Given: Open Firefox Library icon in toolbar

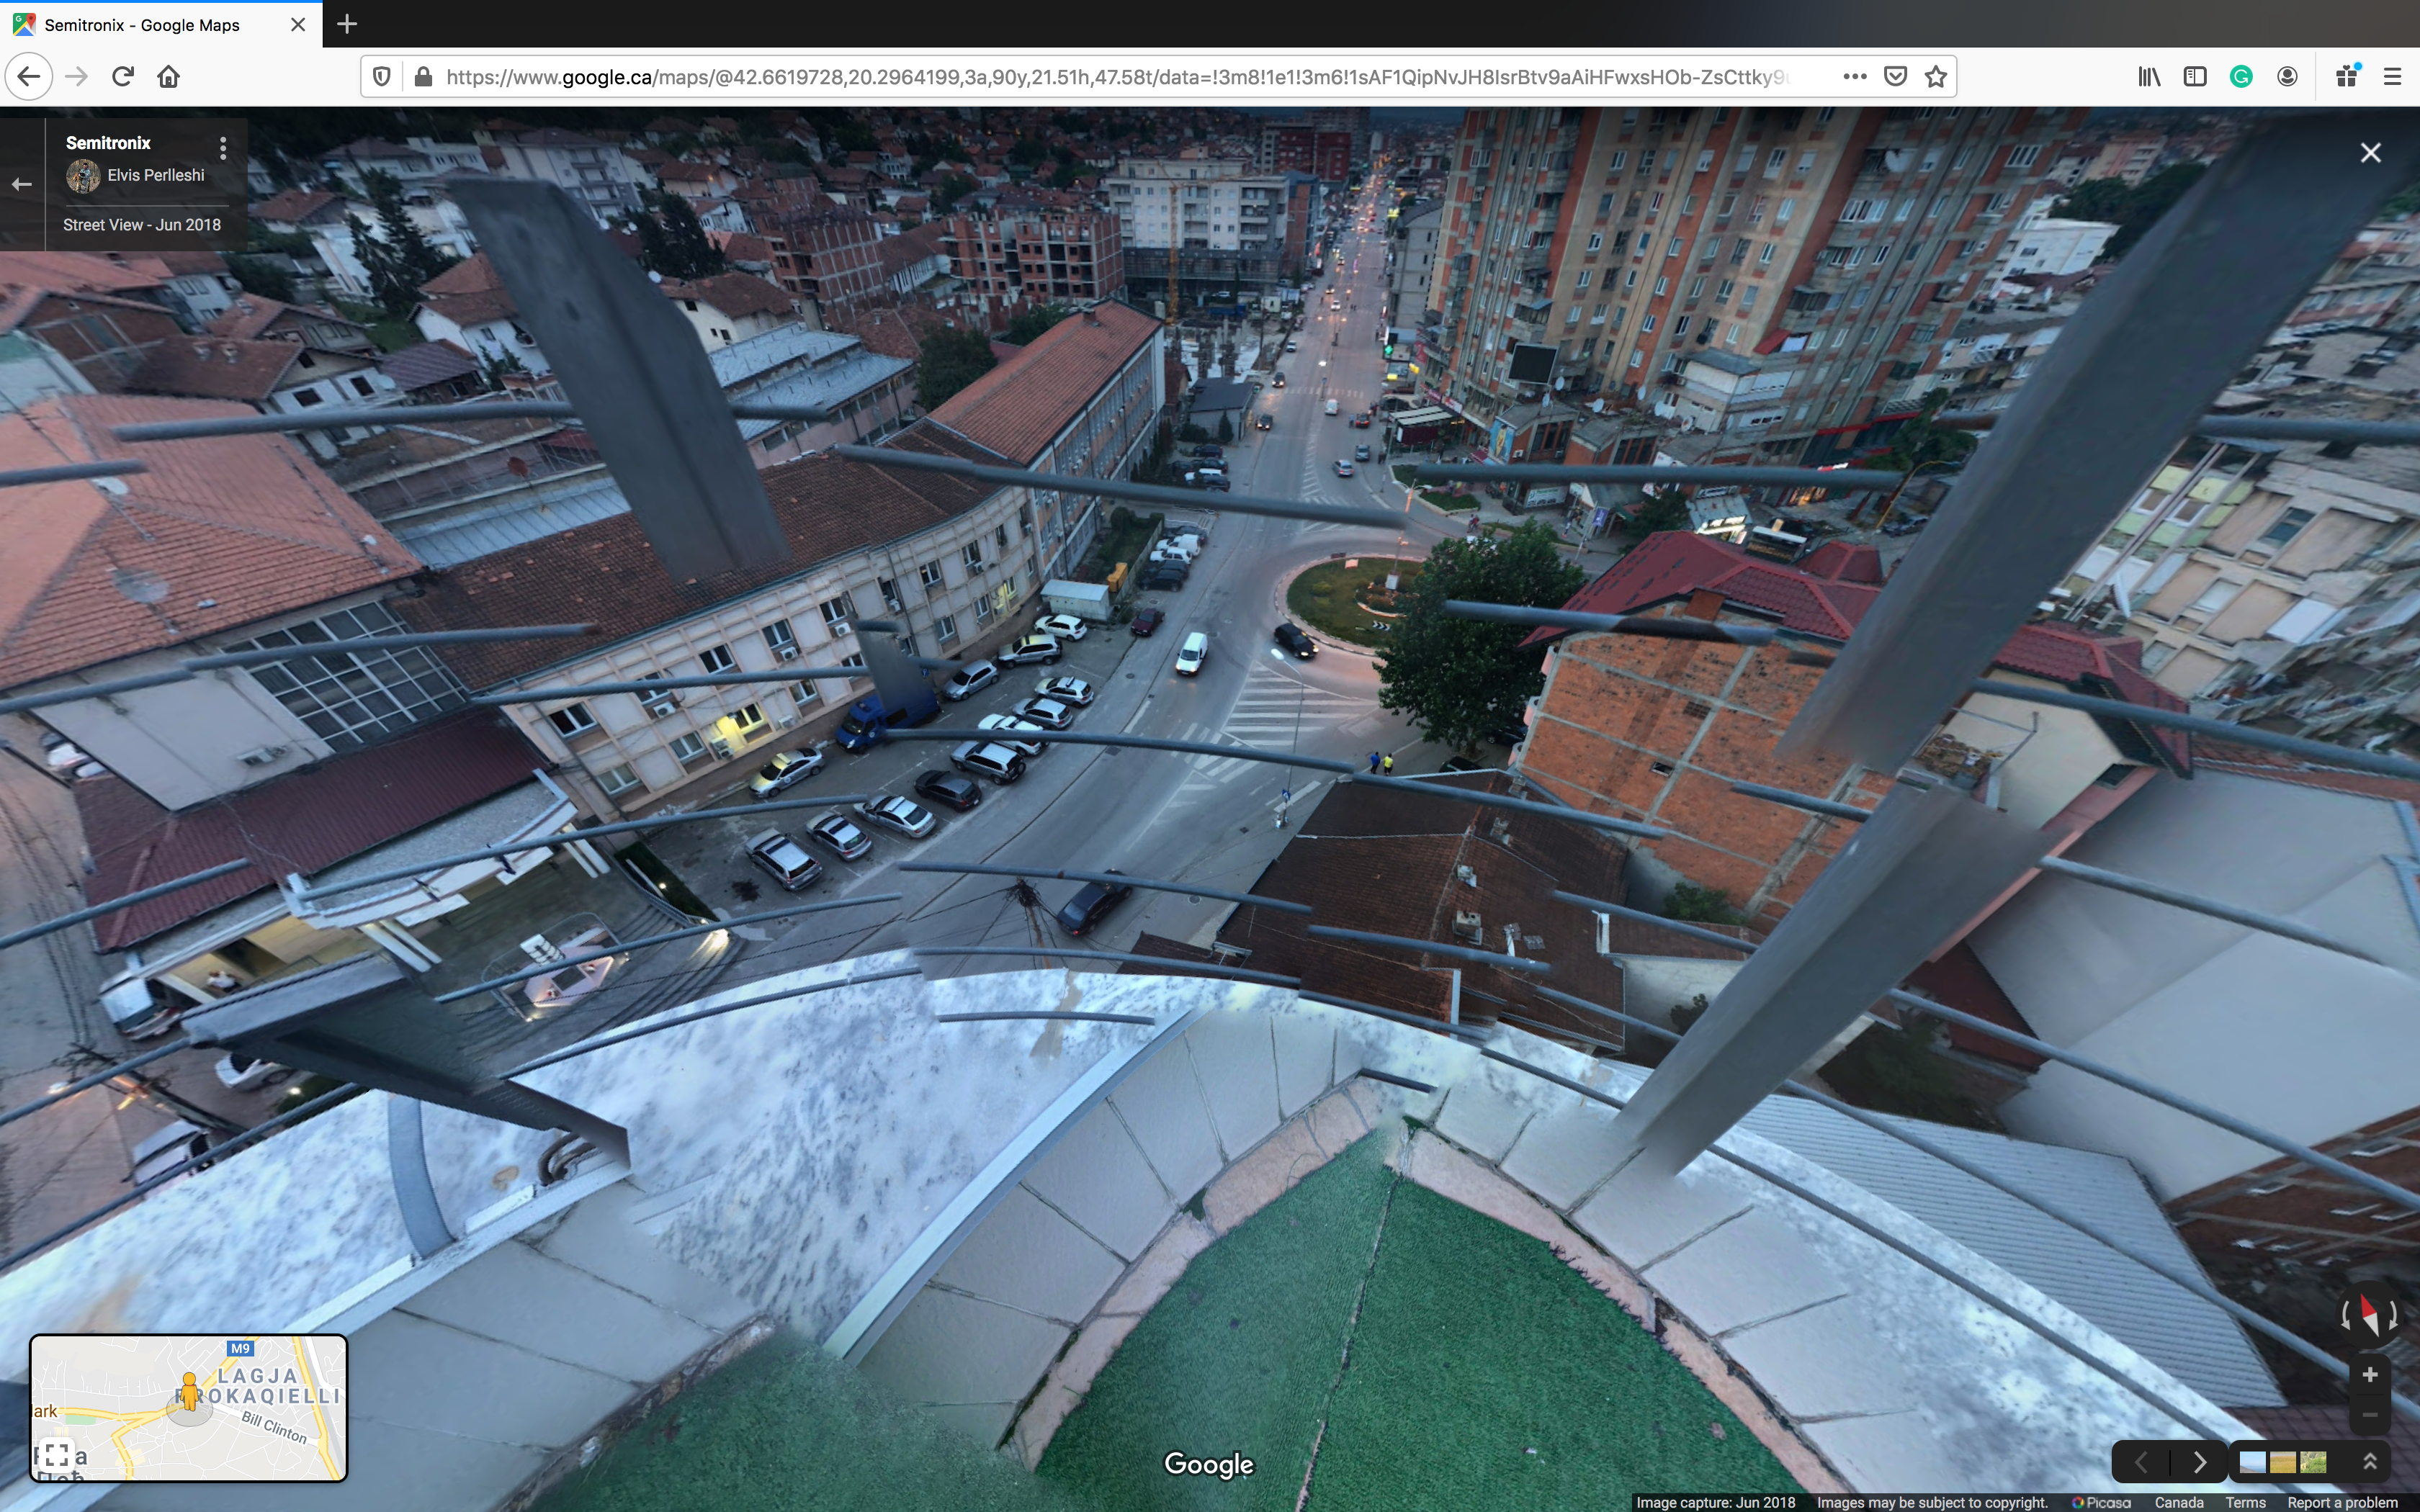Looking at the screenshot, I should point(2149,77).
